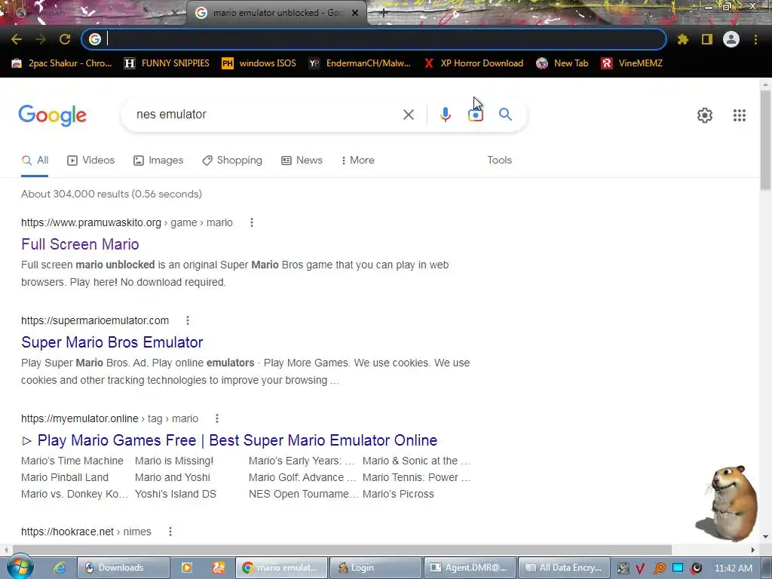Screen dimensions: 772x579
Task: Open the media player taskbar icon
Action: (187, 568)
